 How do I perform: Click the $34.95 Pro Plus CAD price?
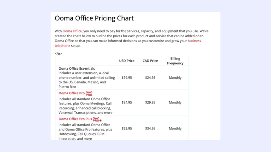pos(150,128)
